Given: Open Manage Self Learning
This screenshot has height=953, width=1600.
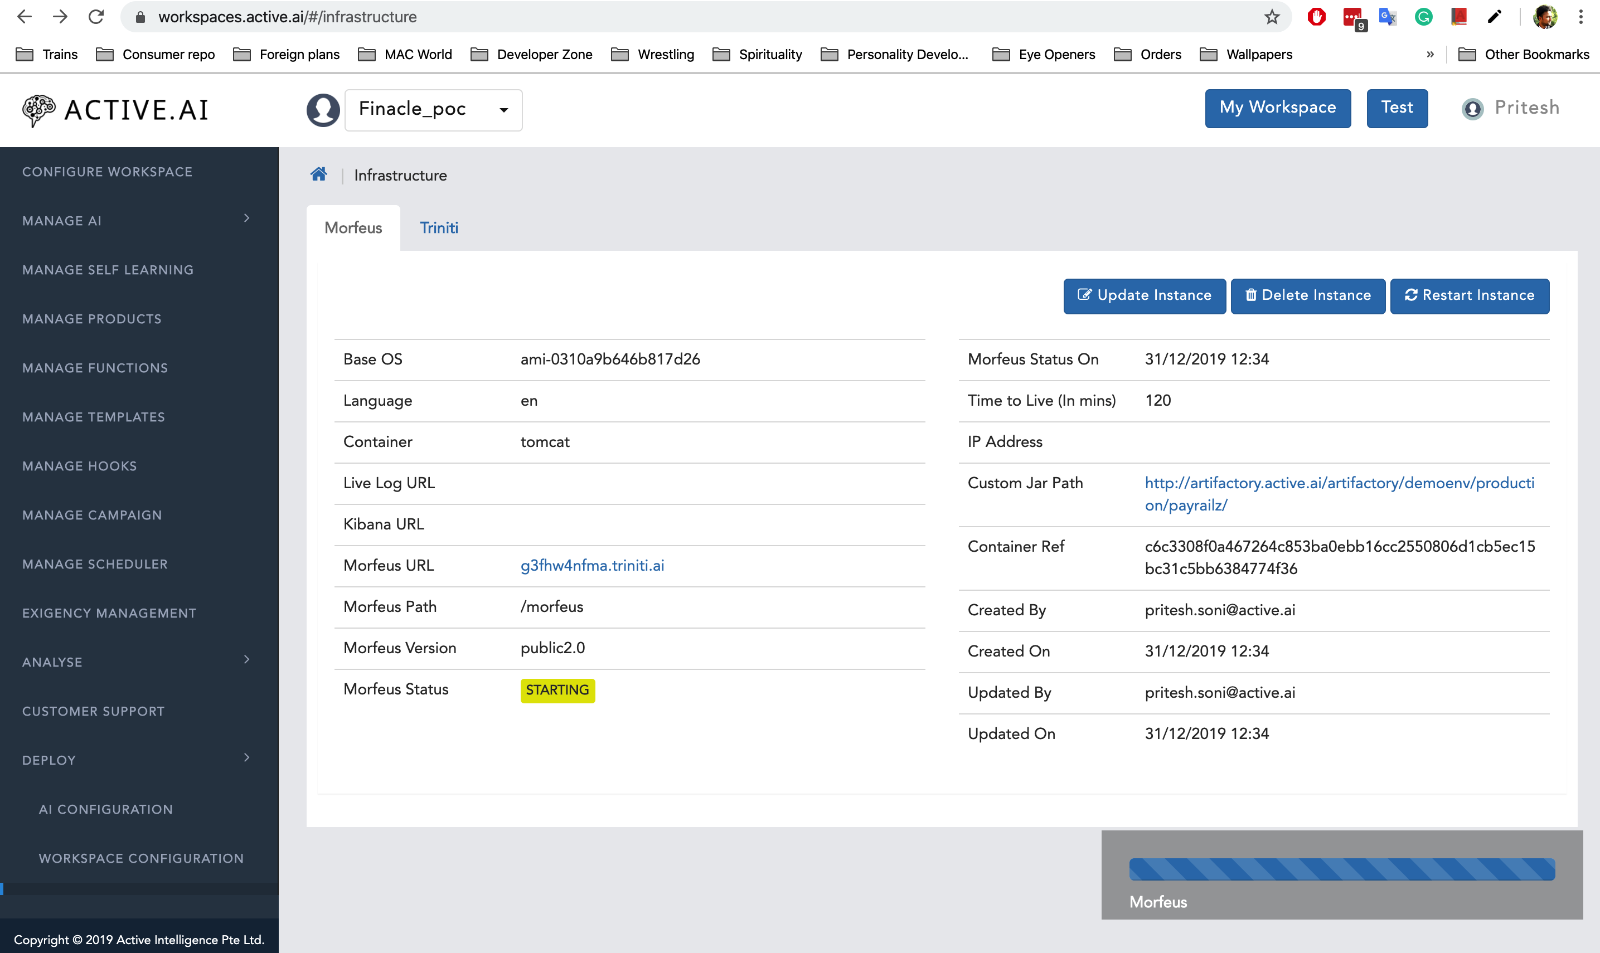Looking at the screenshot, I should tap(108, 270).
